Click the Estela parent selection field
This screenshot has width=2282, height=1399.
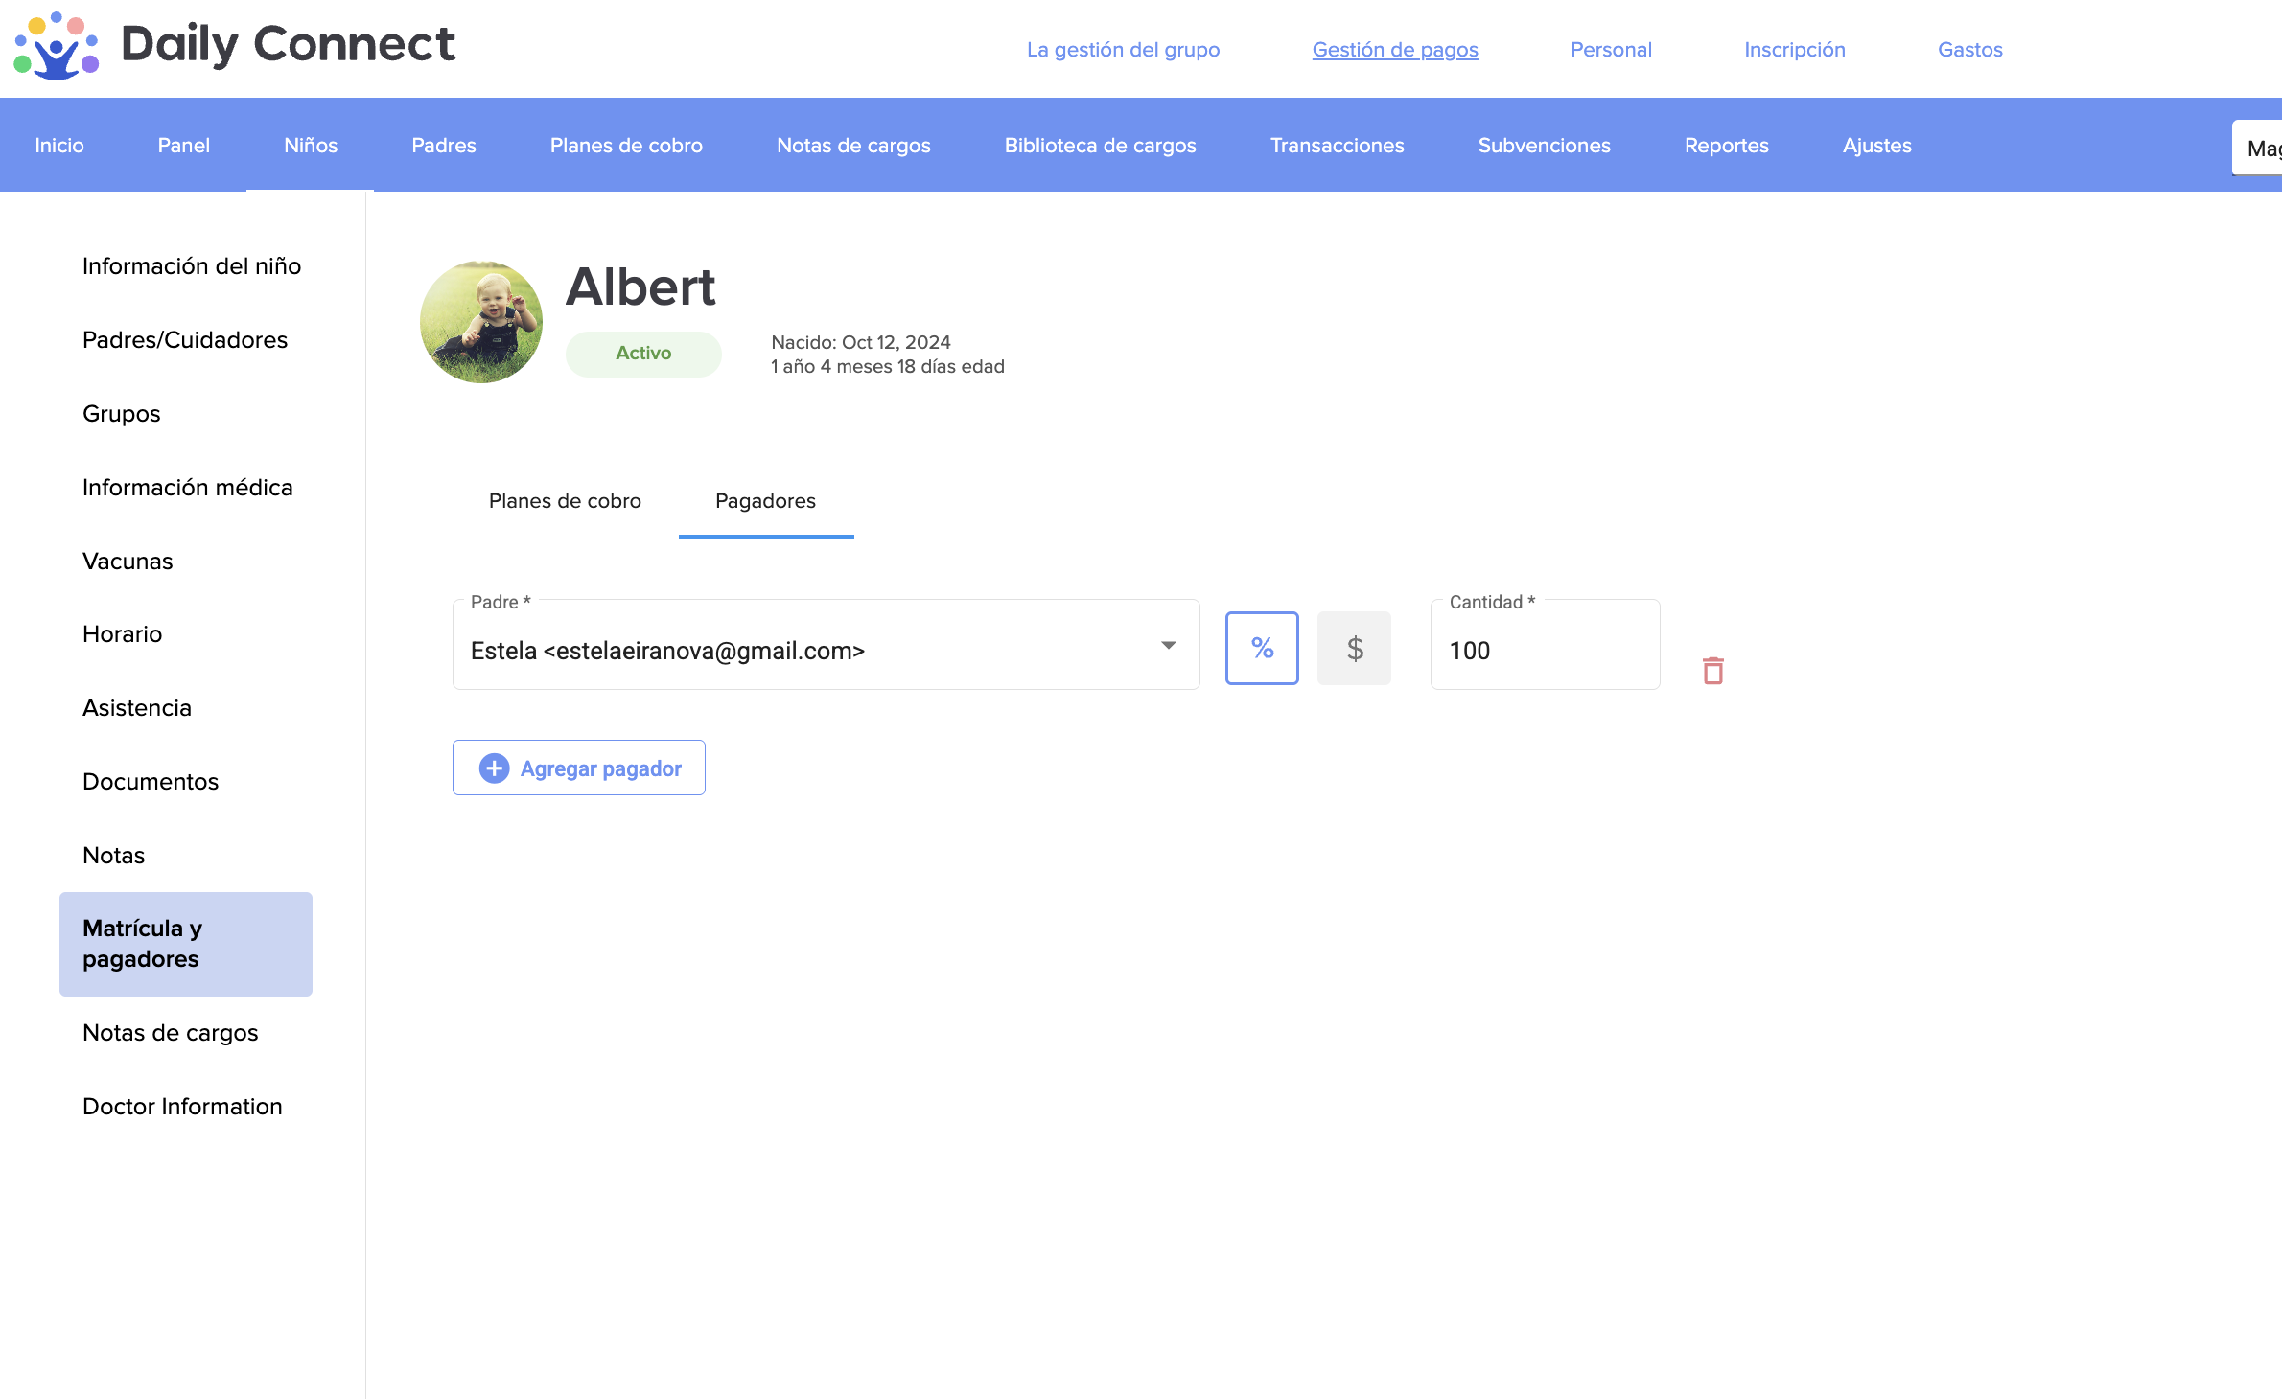pyautogui.click(x=805, y=651)
